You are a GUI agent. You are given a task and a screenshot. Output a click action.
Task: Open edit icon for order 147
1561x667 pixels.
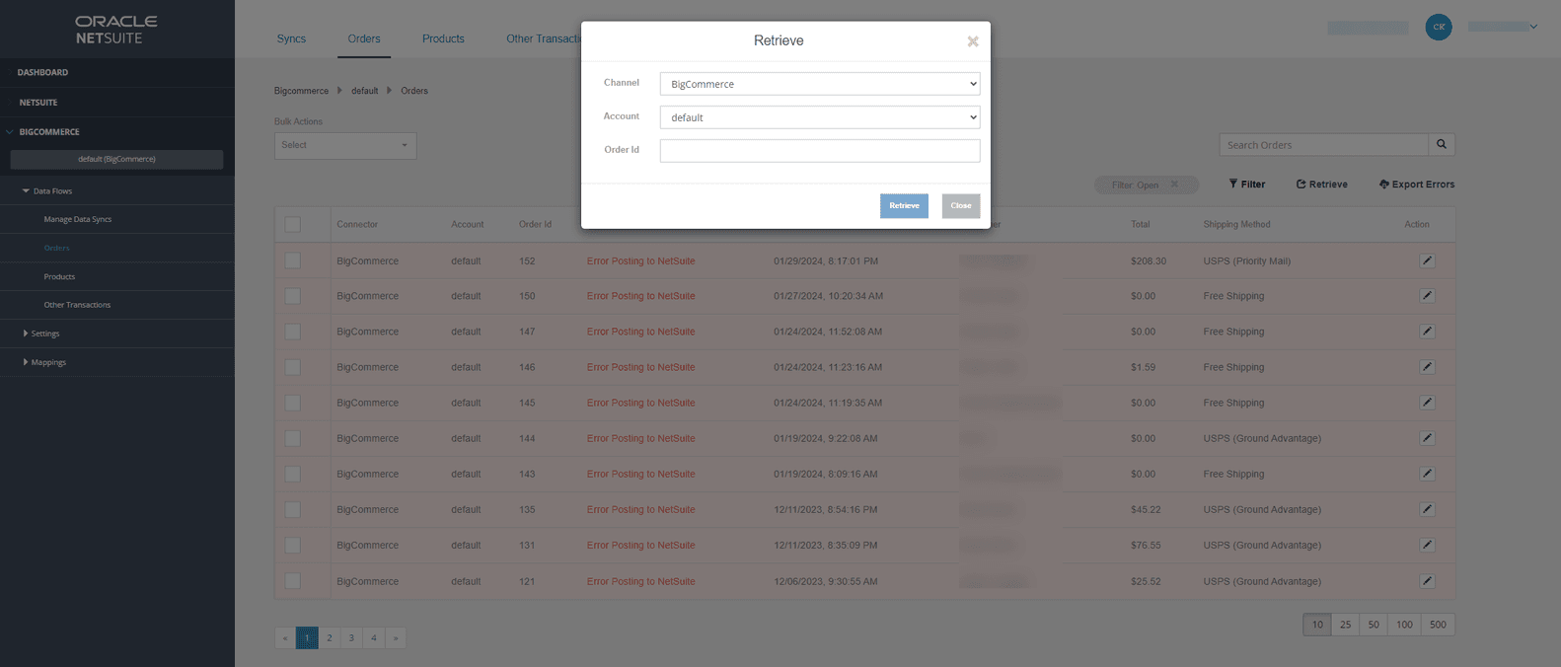(x=1427, y=332)
